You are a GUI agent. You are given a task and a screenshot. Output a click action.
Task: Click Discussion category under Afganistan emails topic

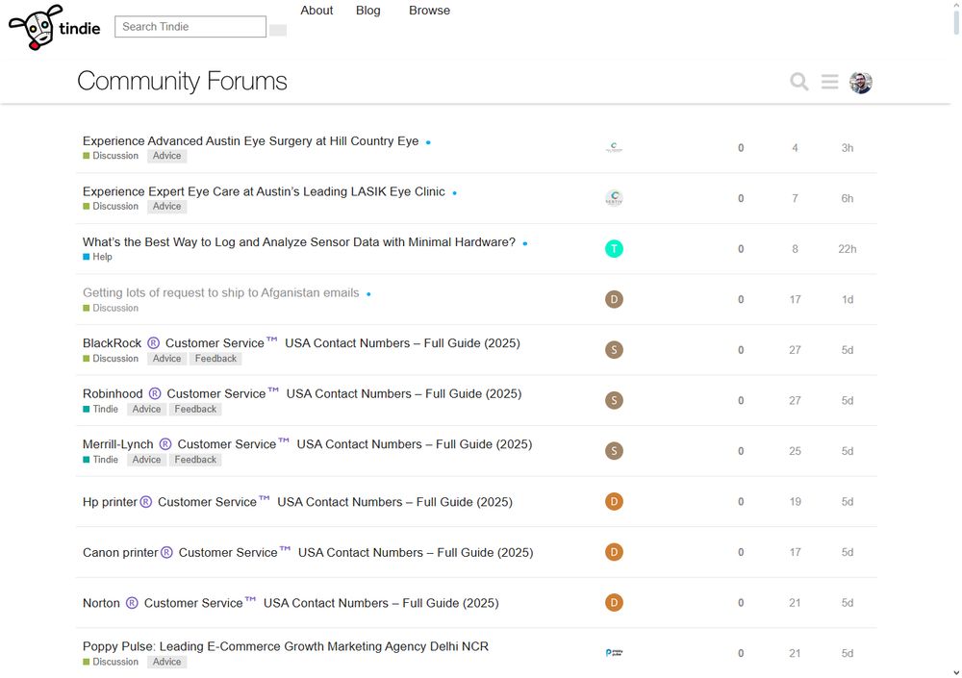pyautogui.click(x=111, y=308)
